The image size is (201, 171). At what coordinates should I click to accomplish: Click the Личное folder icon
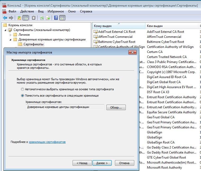point(15,35)
